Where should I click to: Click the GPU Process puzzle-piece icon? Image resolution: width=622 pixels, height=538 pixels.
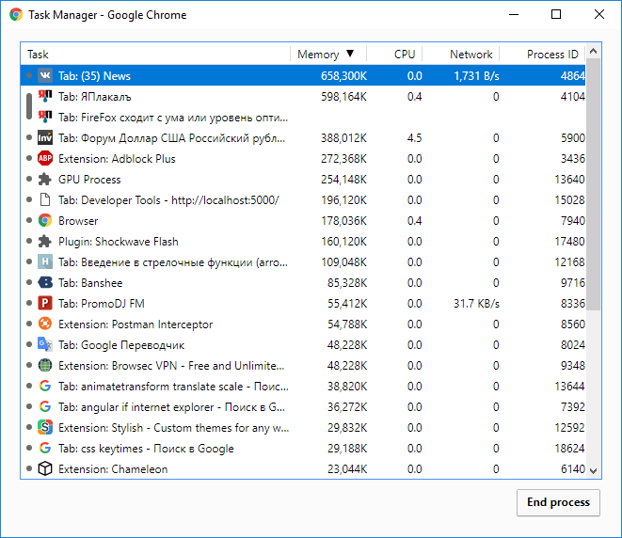(45, 180)
